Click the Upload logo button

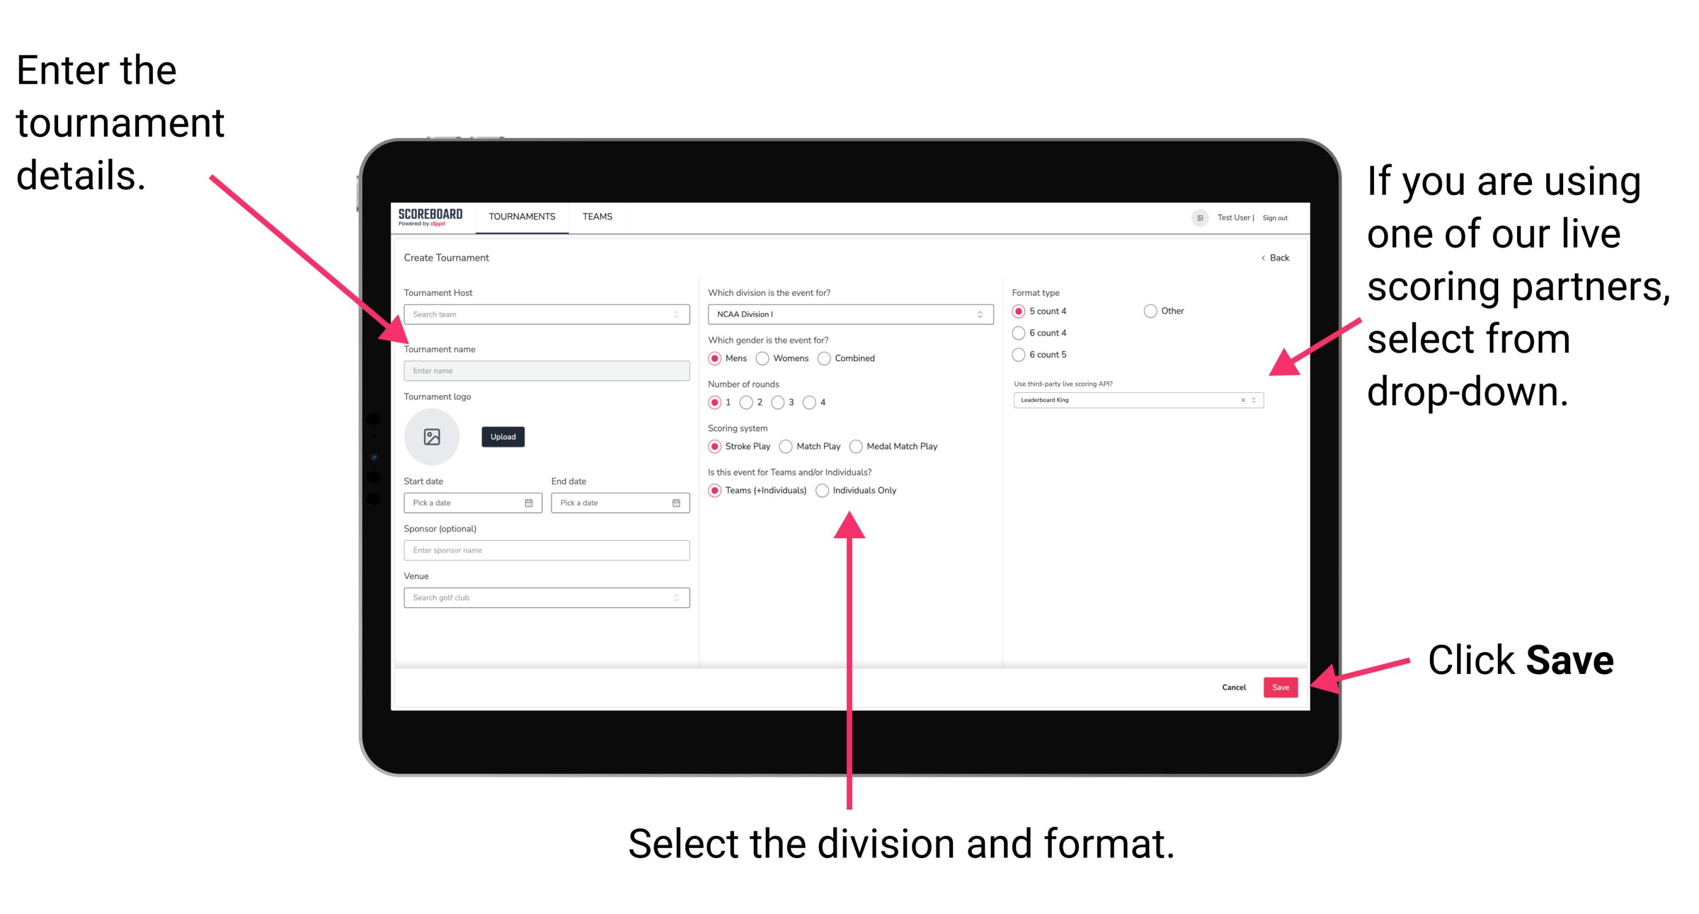click(x=502, y=438)
